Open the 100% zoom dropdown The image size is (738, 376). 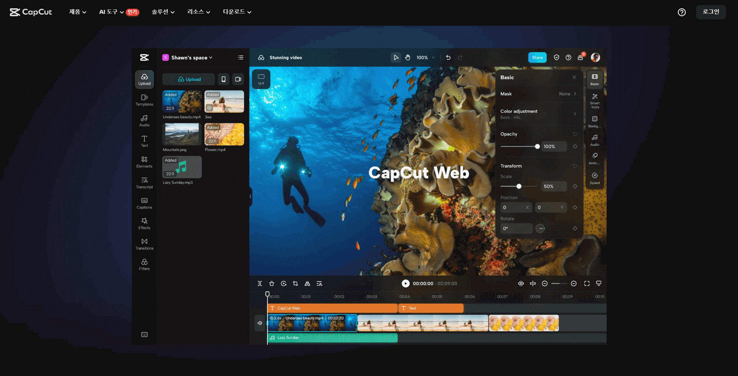426,57
